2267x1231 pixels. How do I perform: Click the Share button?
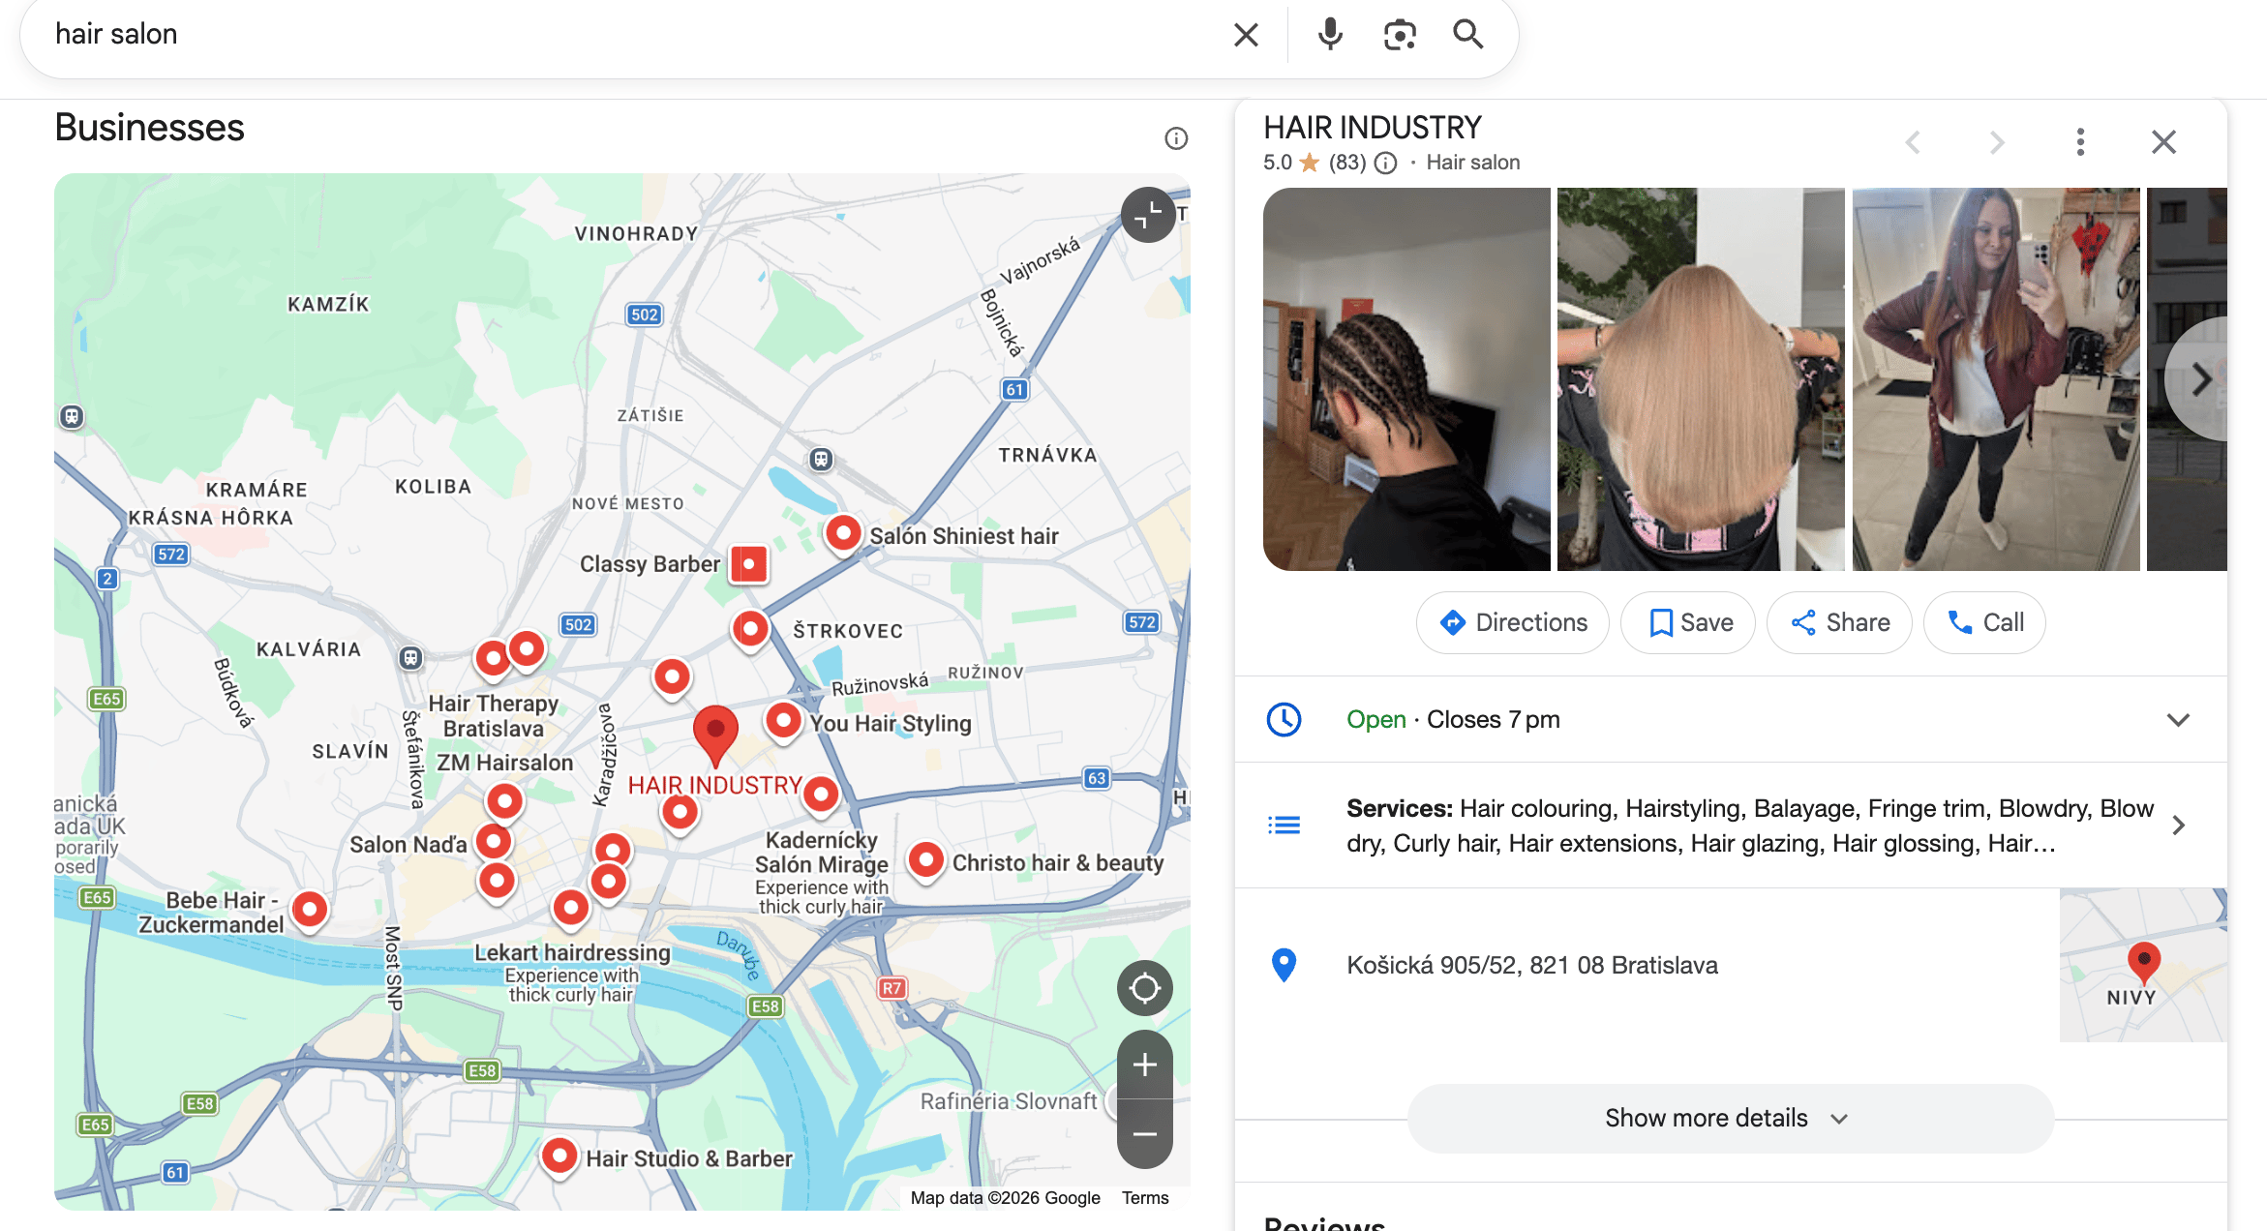[1839, 622]
